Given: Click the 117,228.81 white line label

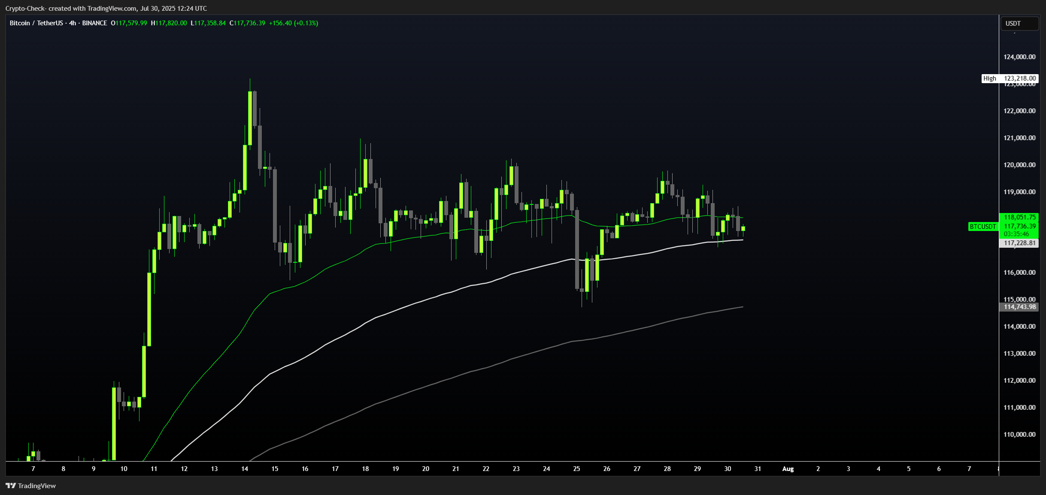Looking at the screenshot, I should click(x=1019, y=243).
